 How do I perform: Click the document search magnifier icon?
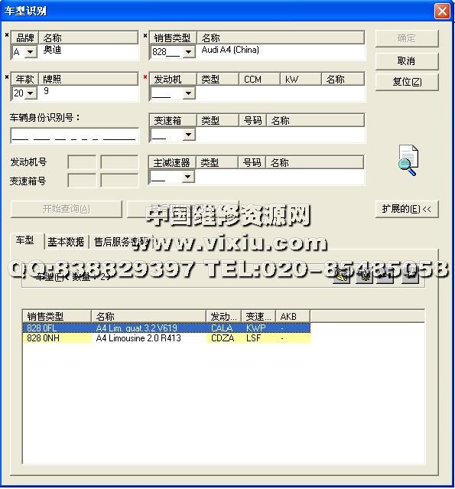click(x=408, y=160)
